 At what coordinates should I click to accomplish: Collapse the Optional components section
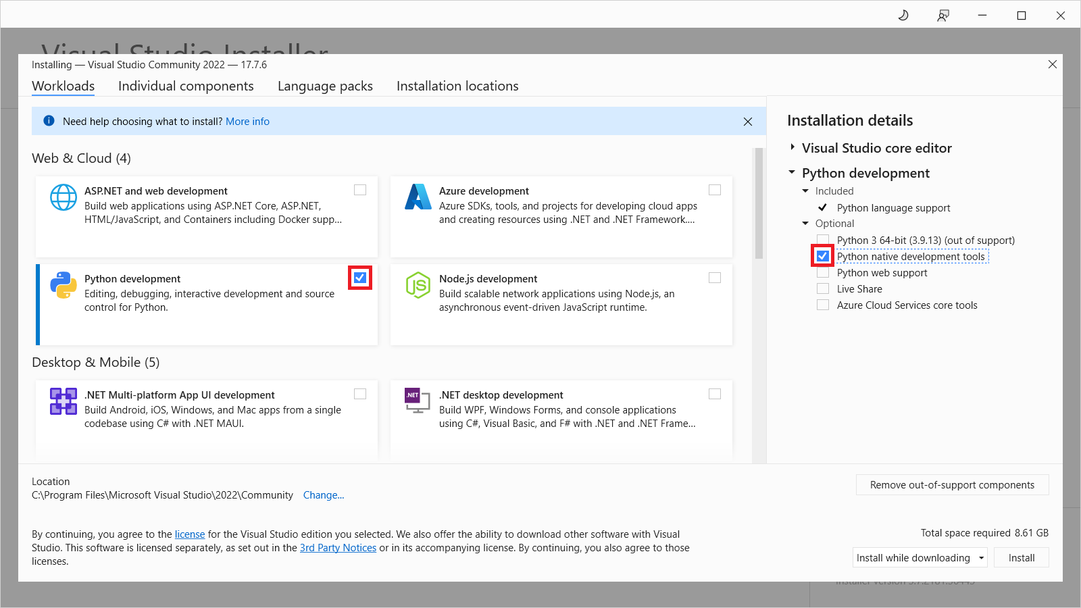(805, 224)
